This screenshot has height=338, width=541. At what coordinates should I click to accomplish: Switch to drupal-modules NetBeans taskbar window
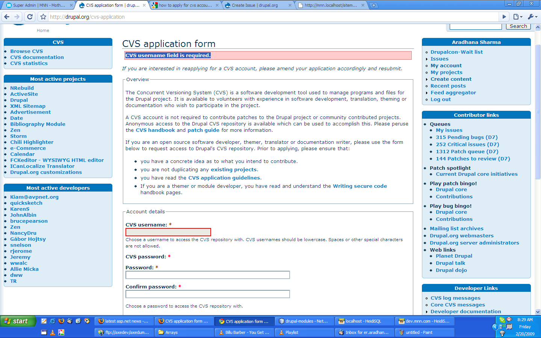tap(304, 321)
